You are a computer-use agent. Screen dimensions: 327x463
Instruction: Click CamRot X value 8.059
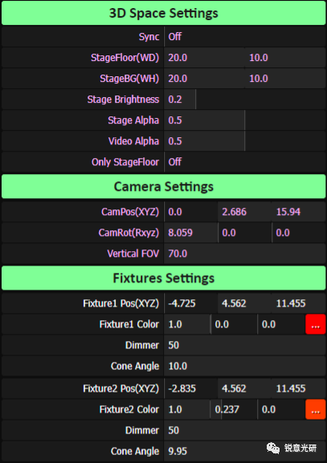click(x=191, y=233)
